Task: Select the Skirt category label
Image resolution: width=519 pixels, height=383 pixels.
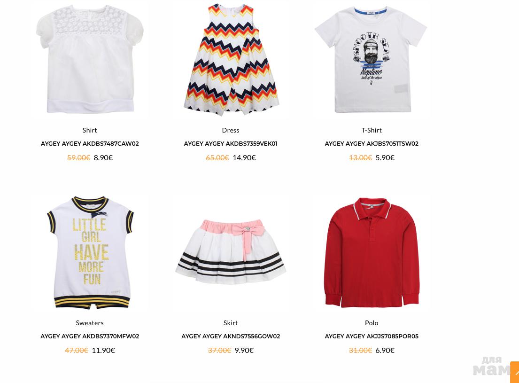Action: click(231, 323)
